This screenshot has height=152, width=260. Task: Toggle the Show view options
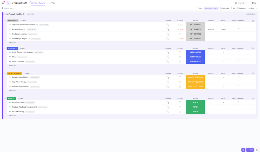click(x=251, y=8)
